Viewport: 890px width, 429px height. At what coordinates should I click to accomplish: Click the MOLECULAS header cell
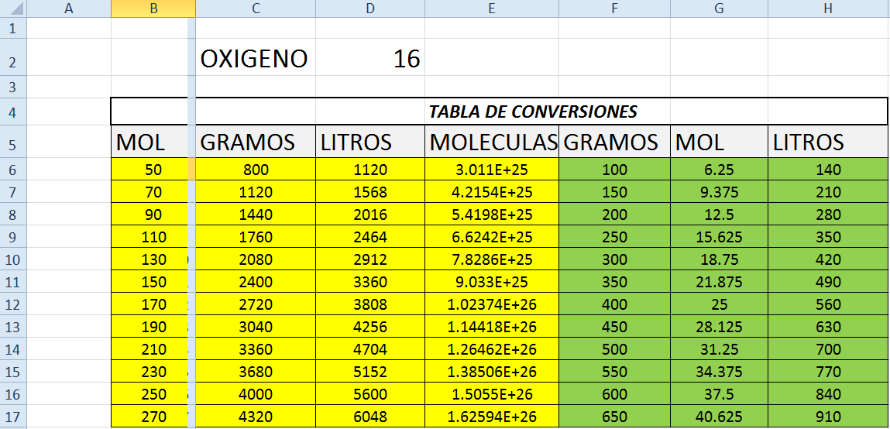[492, 141]
